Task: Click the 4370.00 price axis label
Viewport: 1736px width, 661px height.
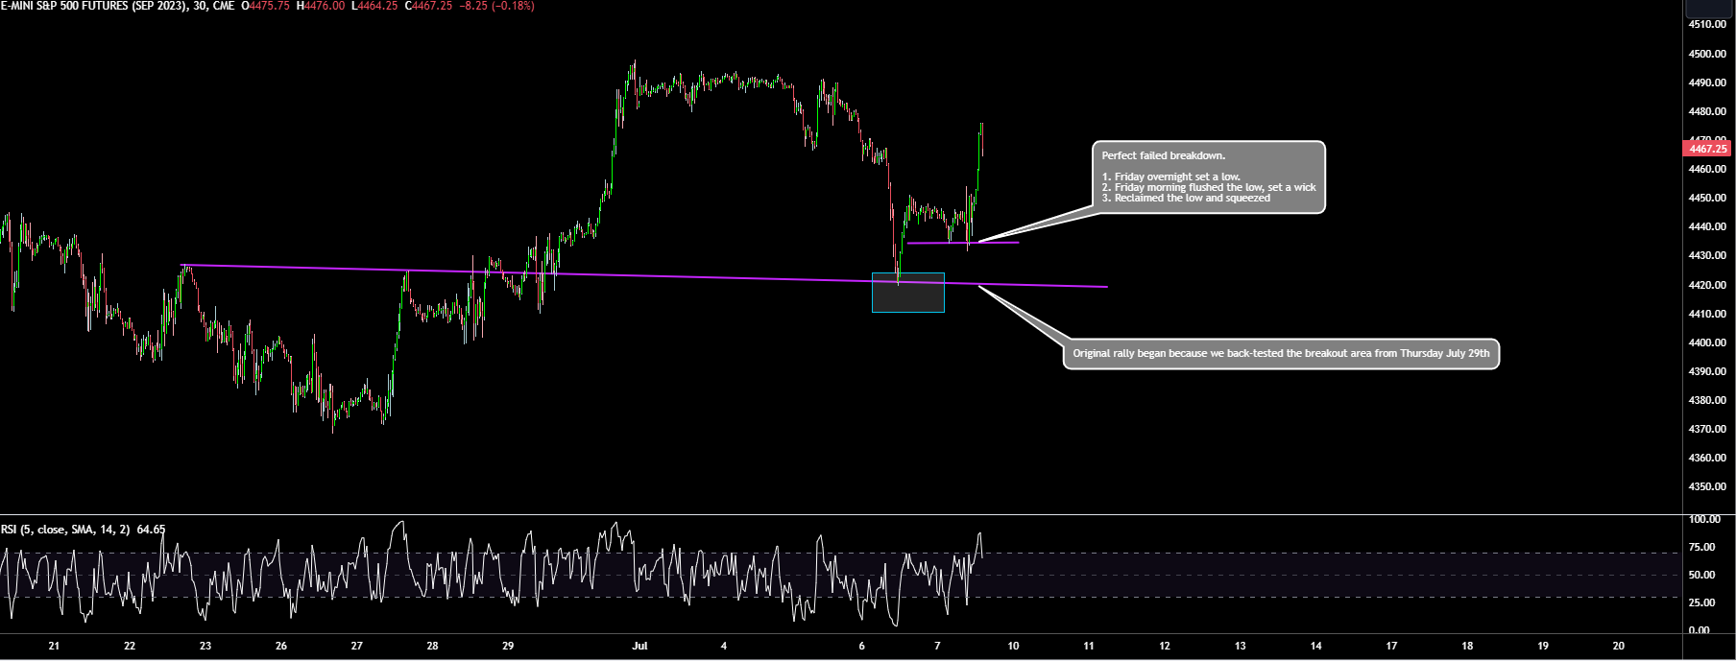Action: [x=1707, y=429]
